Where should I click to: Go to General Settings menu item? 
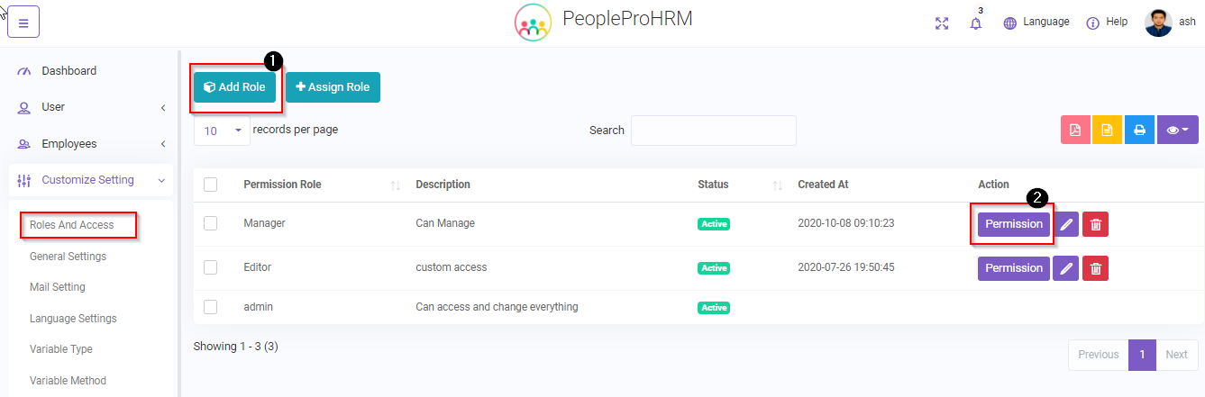[68, 257]
